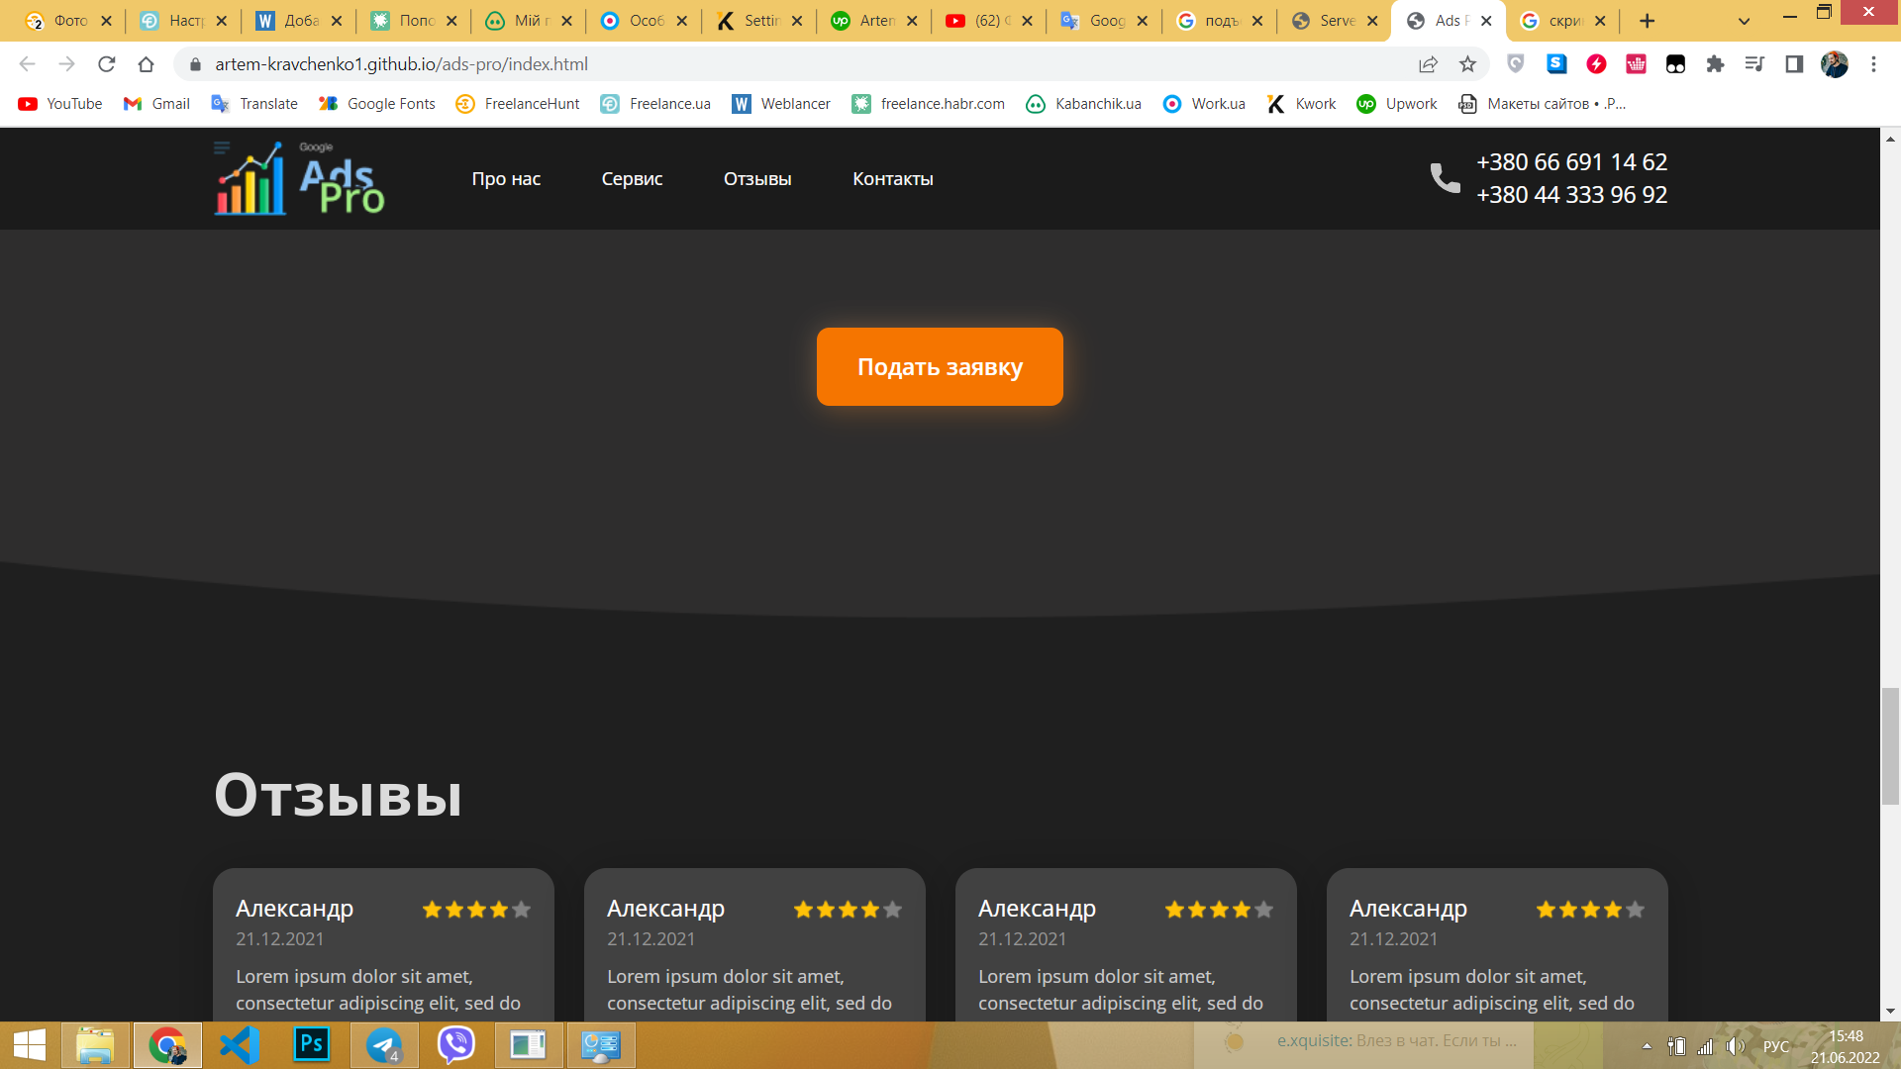
Task: Select Отзывы in the navigation menu
Action: pyautogui.click(x=757, y=179)
